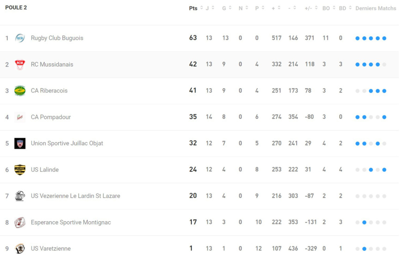The height and width of the screenshot is (266, 402).
Task: Sort standings by Pts column
Action: [x=193, y=8]
